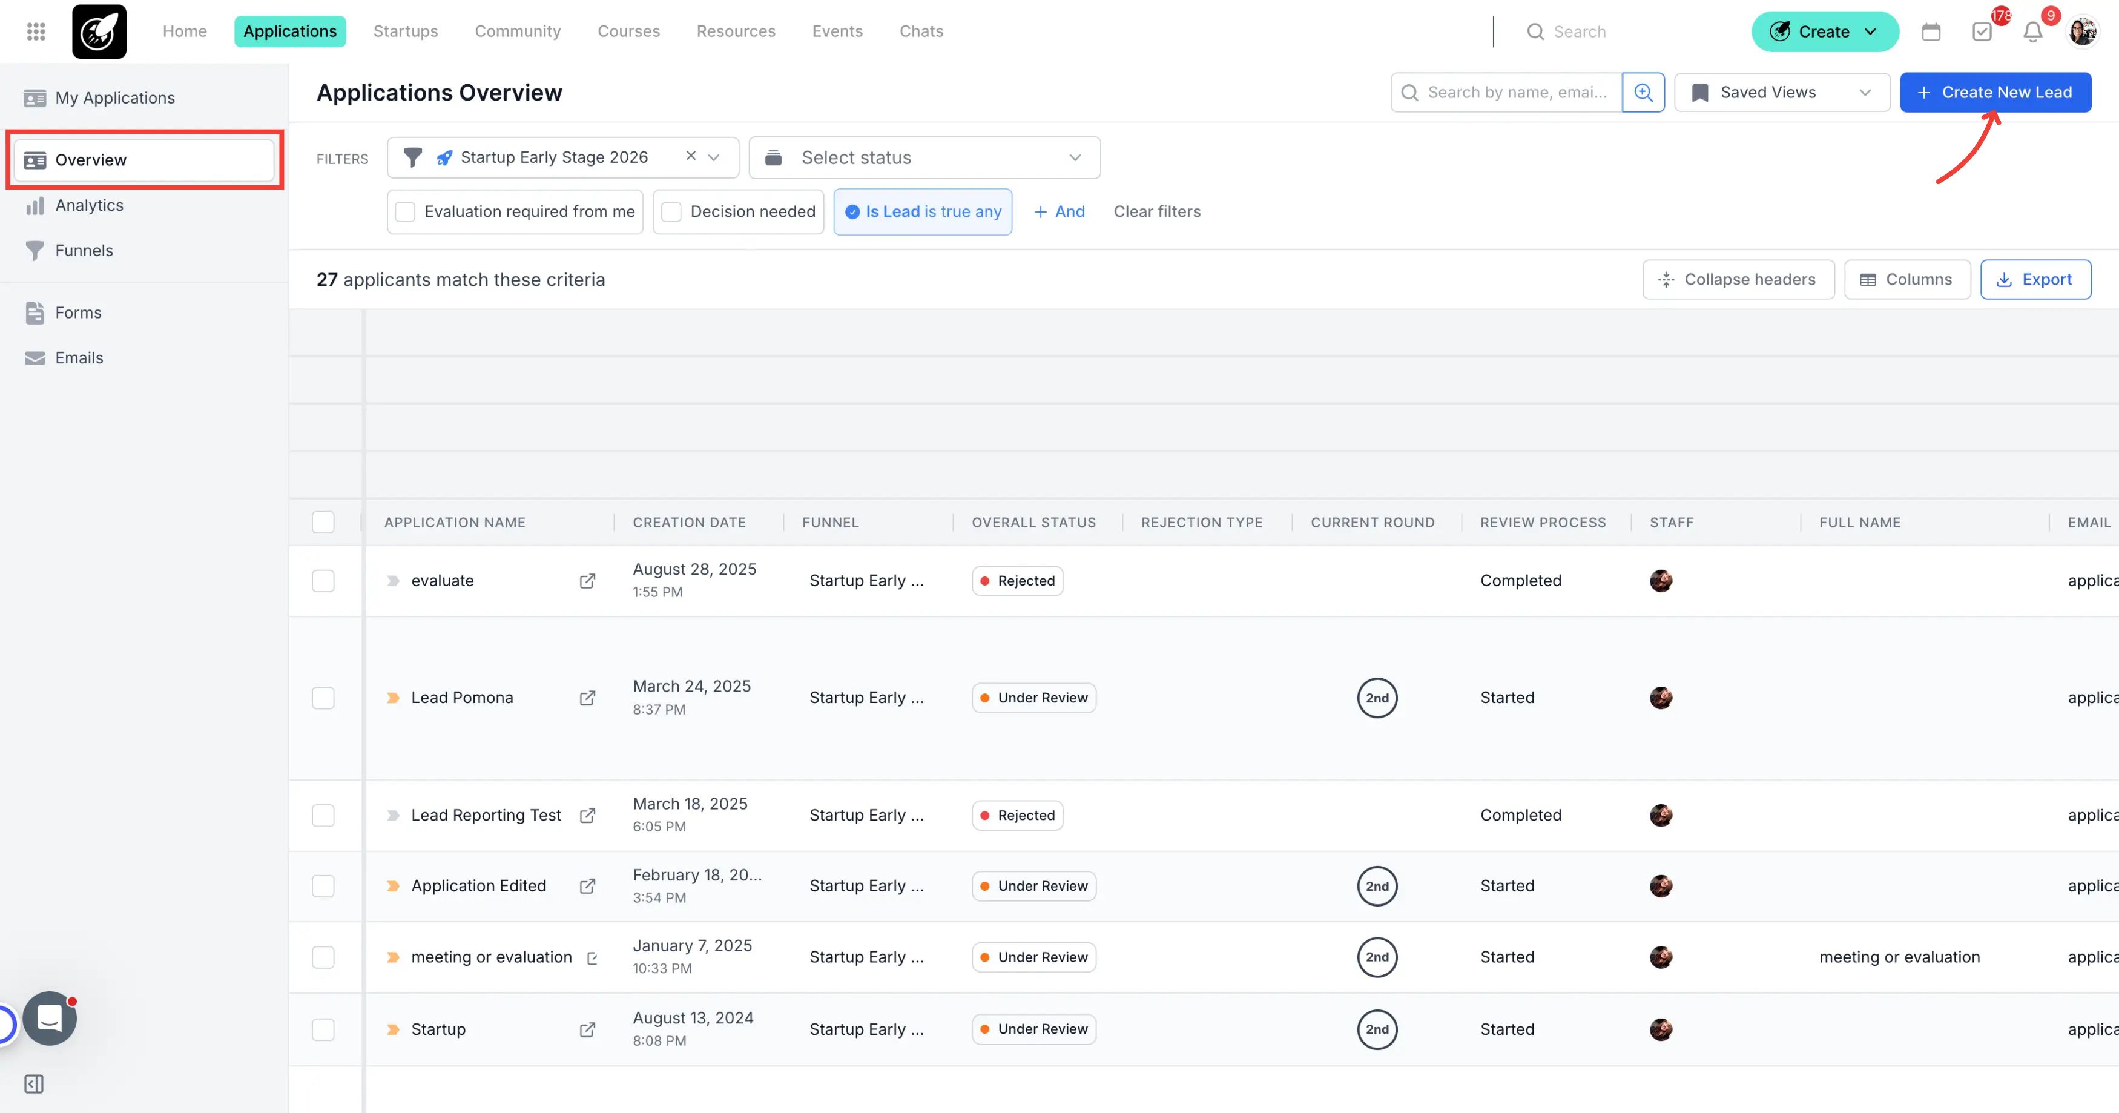Collapse the sidebar using the bottom-left icon
The image size is (2119, 1113).
[x=34, y=1083]
